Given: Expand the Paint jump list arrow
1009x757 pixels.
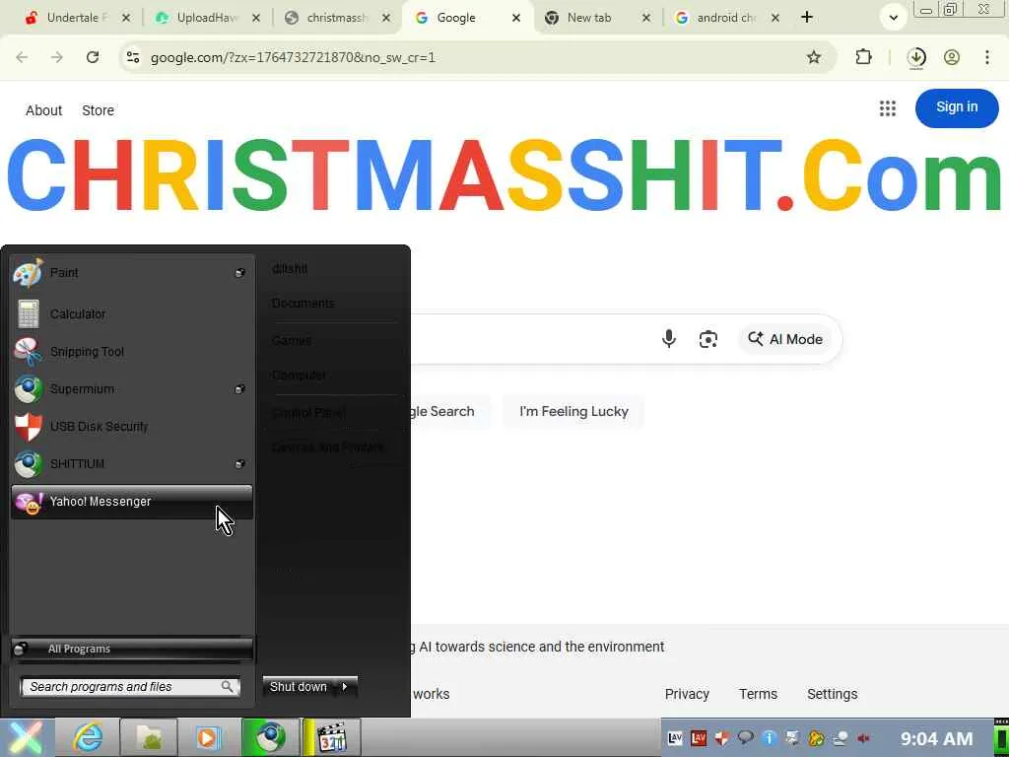Looking at the screenshot, I should coord(239,273).
